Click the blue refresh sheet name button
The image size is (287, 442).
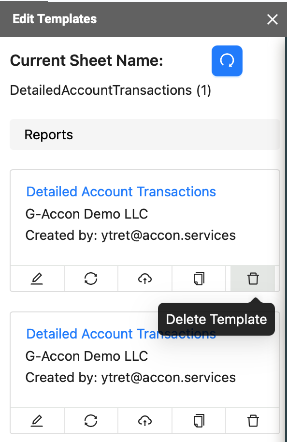point(227,61)
